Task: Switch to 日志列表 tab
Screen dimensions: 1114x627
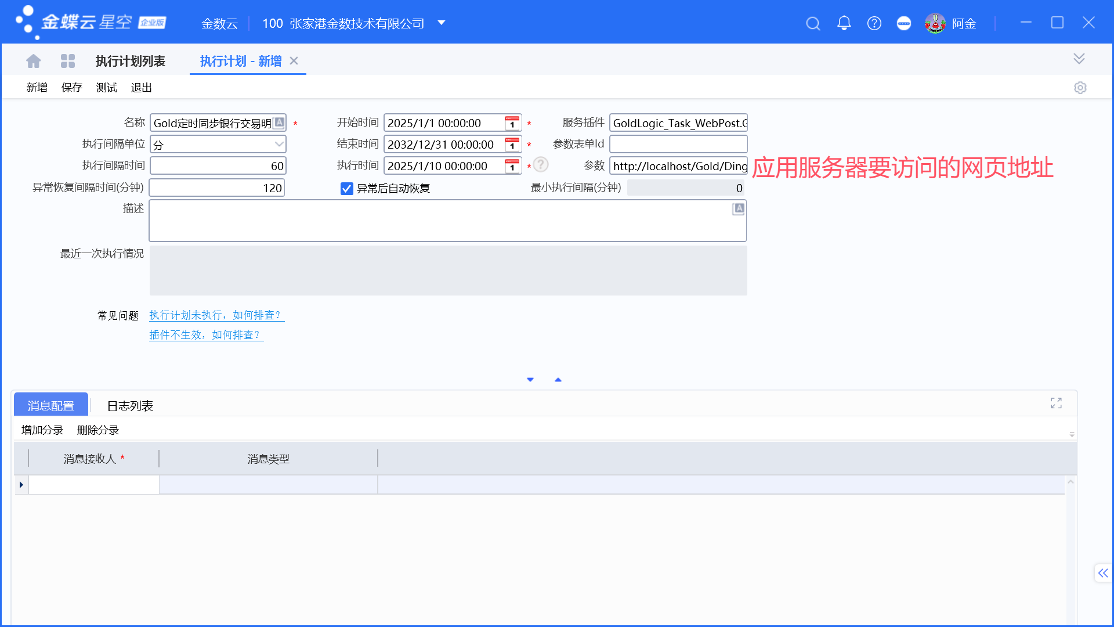Action: click(x=130, y=405)
